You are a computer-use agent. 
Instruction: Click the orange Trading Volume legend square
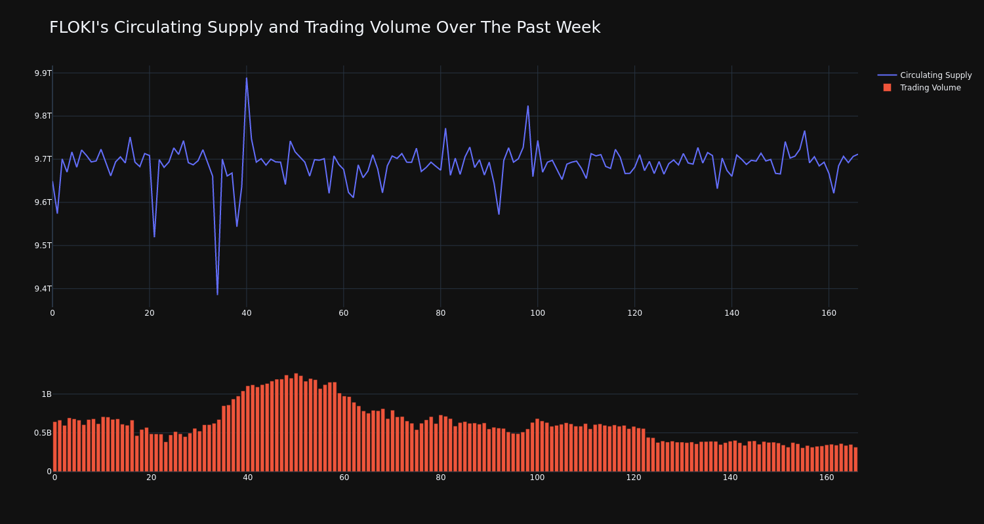(x=887, y=88)
